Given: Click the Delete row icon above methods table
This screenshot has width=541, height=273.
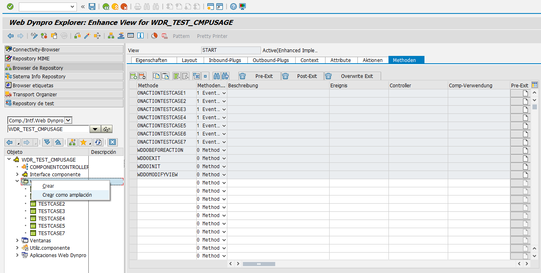Looking at the screenshot, I should (142, 76).
